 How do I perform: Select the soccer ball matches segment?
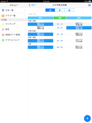point(50,10)
